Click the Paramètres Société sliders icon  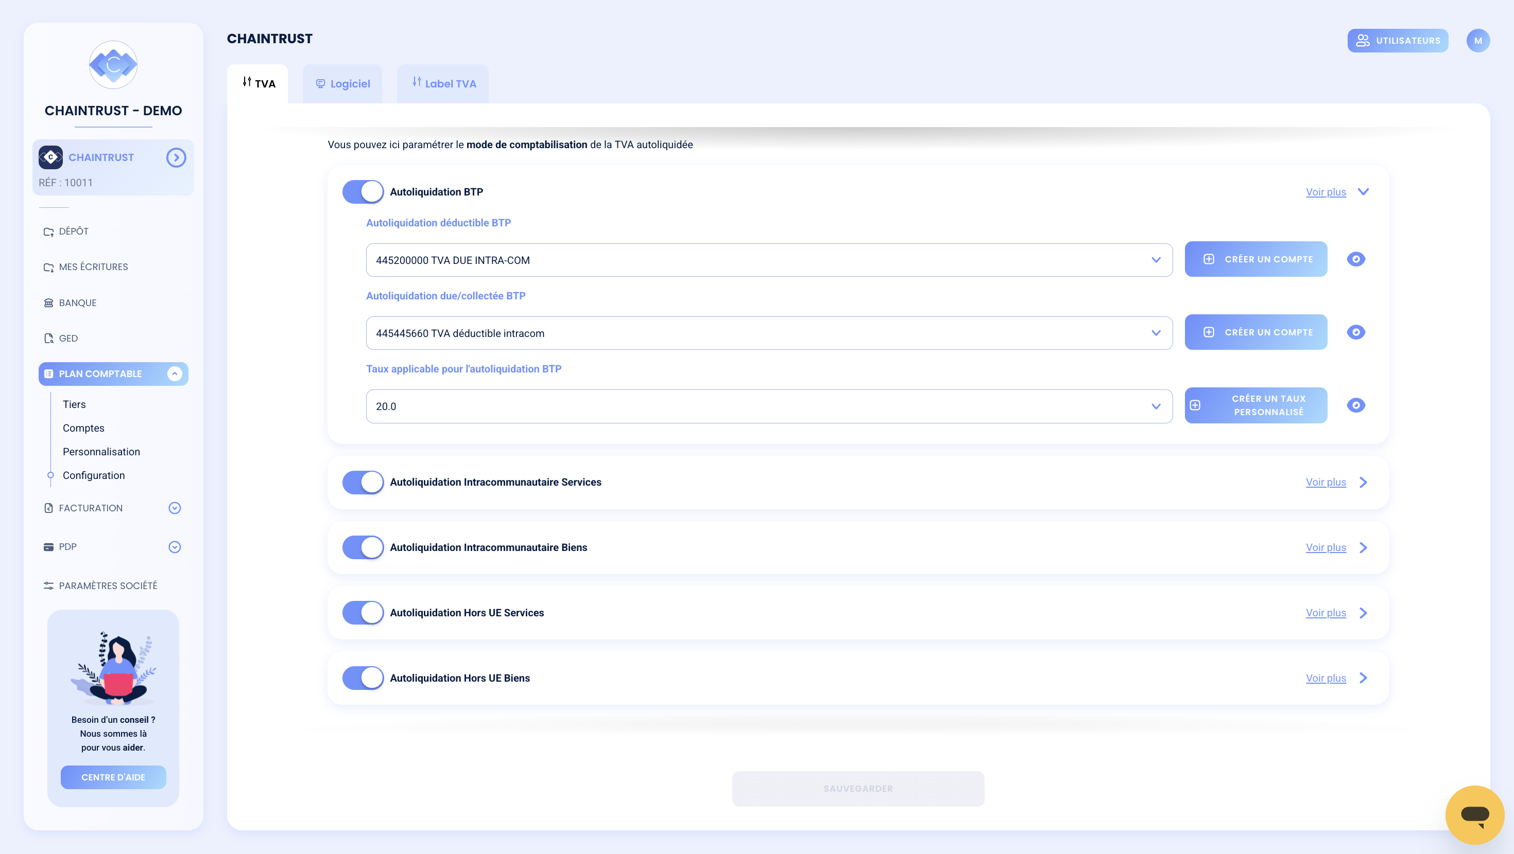coord(49,585)
